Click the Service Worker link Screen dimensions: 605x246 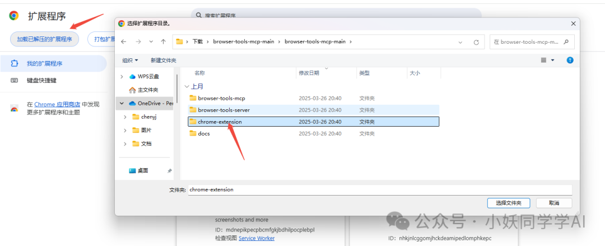coord(257,238)
